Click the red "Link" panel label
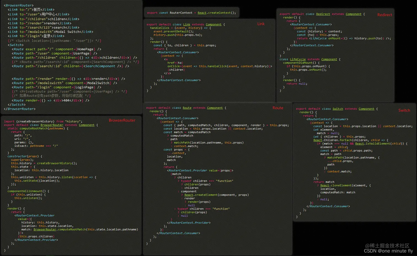The image size is (417, 256). 261,24
